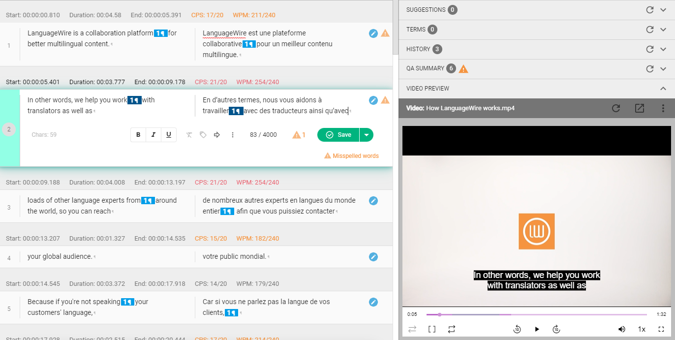Click the video playback progress bar
This screenshot has width=675, height=340.
536,314
